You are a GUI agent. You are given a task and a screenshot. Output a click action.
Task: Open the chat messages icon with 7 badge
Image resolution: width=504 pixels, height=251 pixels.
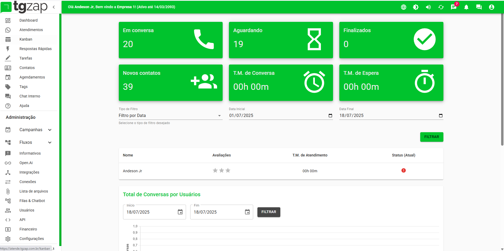453,7
